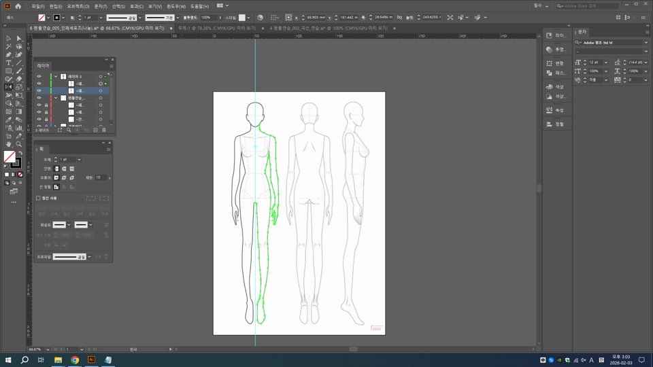
Task: Open Illustrator from the Windows taskbar
Action: pyautogui.click(x=91, y=360)
